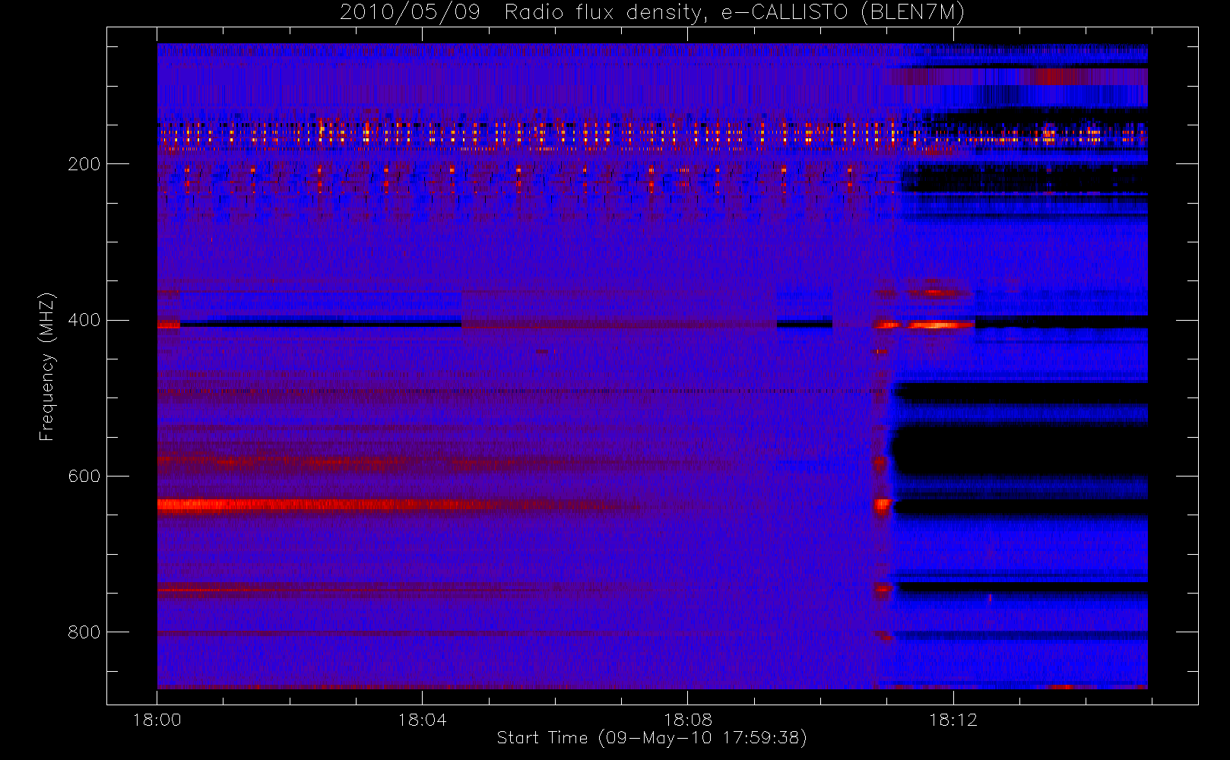Click the 600 frequency tick label
This screenshot has width=1230, height=760.
pos(84,476)
